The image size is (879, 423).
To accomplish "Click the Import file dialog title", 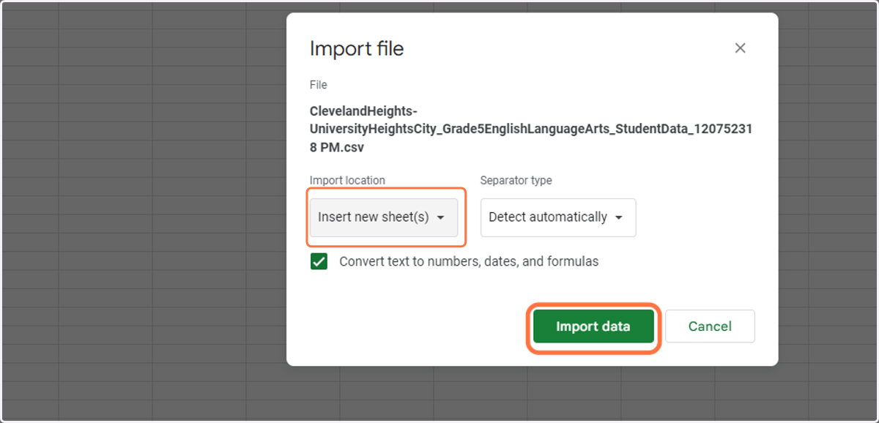I will click(357, 48).
